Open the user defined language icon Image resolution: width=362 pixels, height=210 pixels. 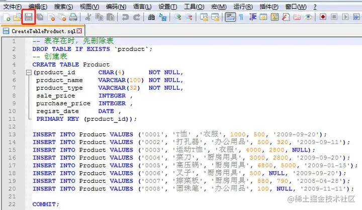point(263,17)
